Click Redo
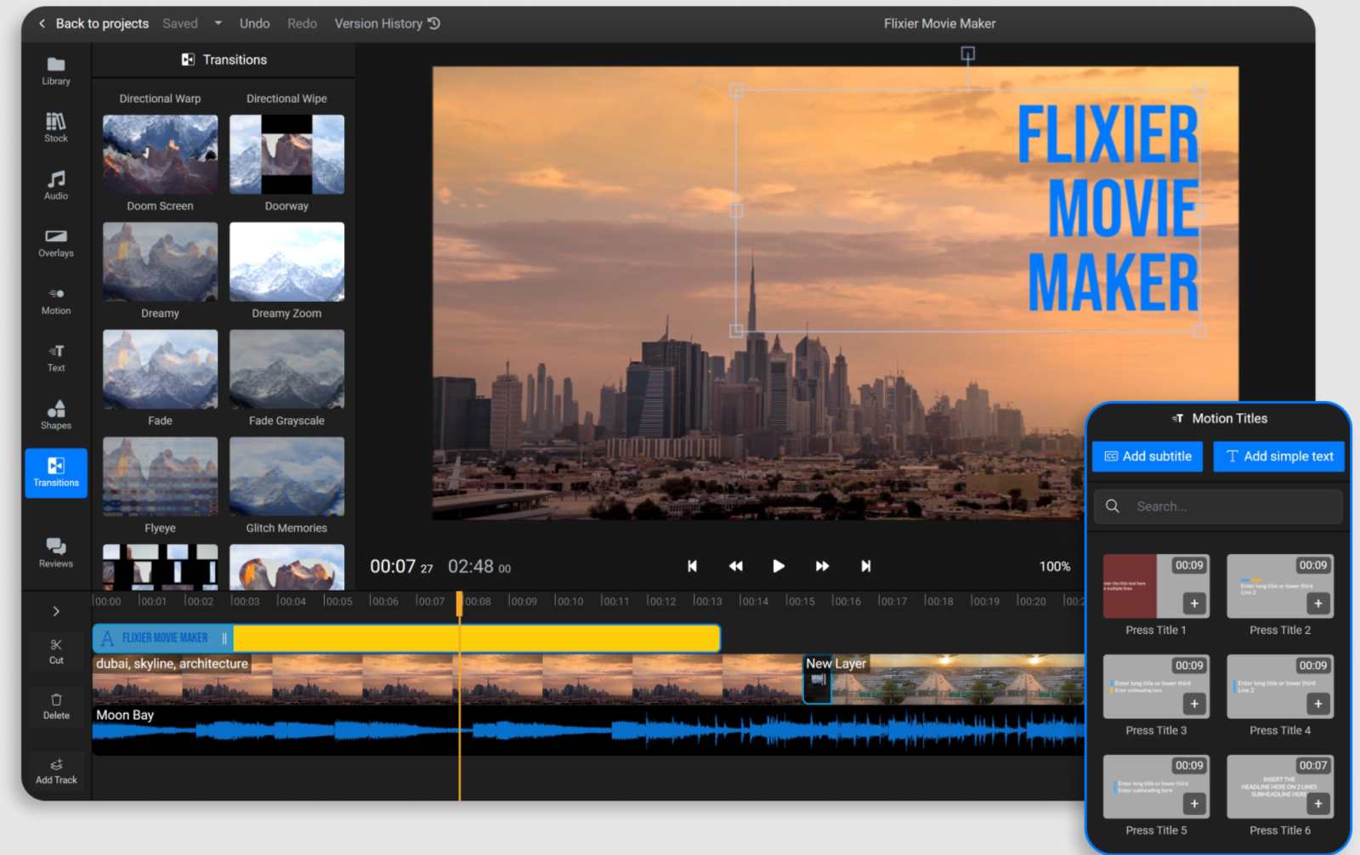The image size is (1360, 855). point(302,24)
